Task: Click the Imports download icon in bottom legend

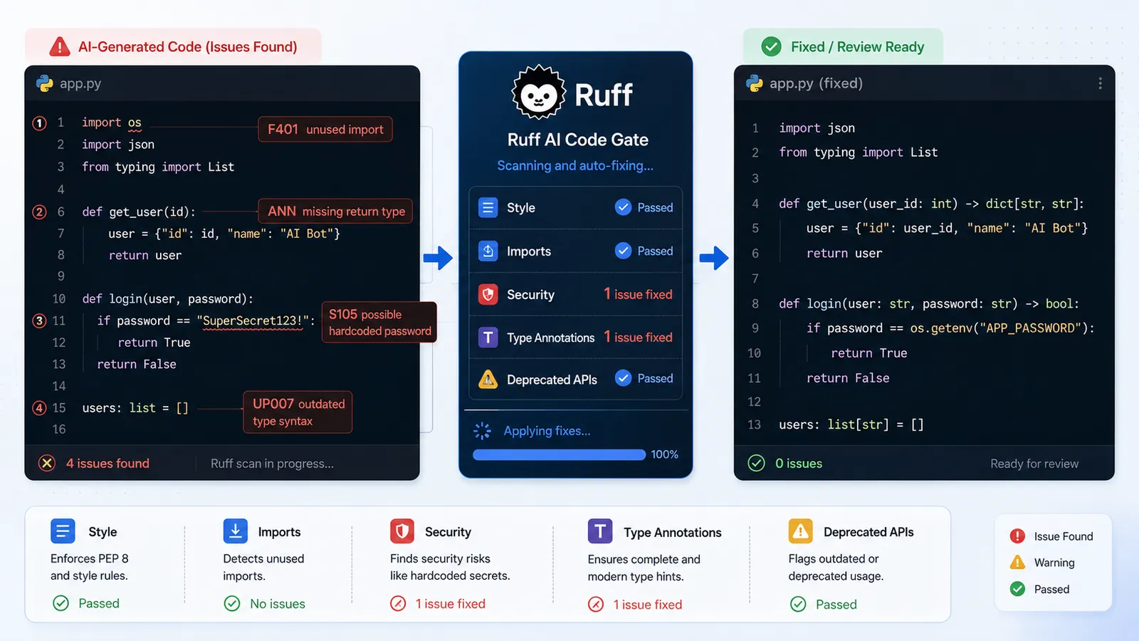Action: [x=235, y=531]
